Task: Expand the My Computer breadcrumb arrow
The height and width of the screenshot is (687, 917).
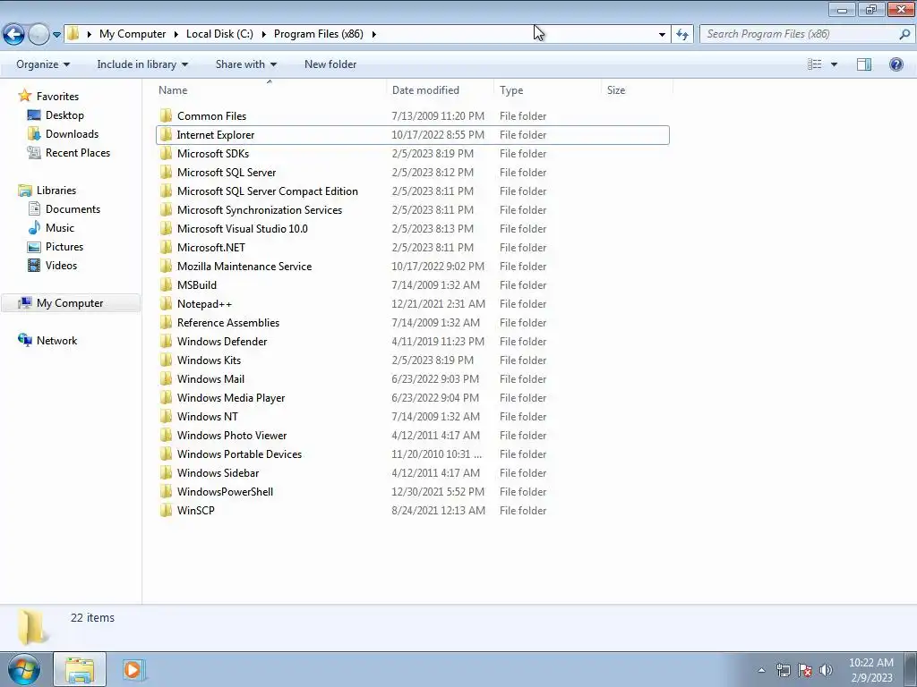Action: pyautogui.click(x=176, y=35)
